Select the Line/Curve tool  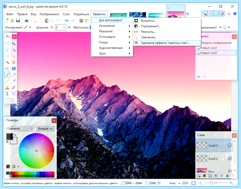tap(14, 93)
